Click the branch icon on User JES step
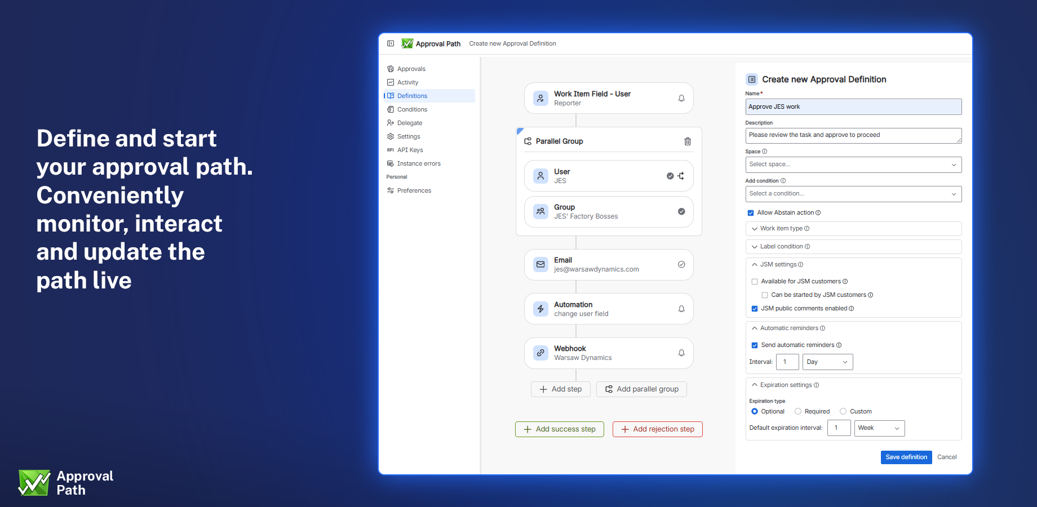This screenshot has height=507, width=1037. (681, 176)
